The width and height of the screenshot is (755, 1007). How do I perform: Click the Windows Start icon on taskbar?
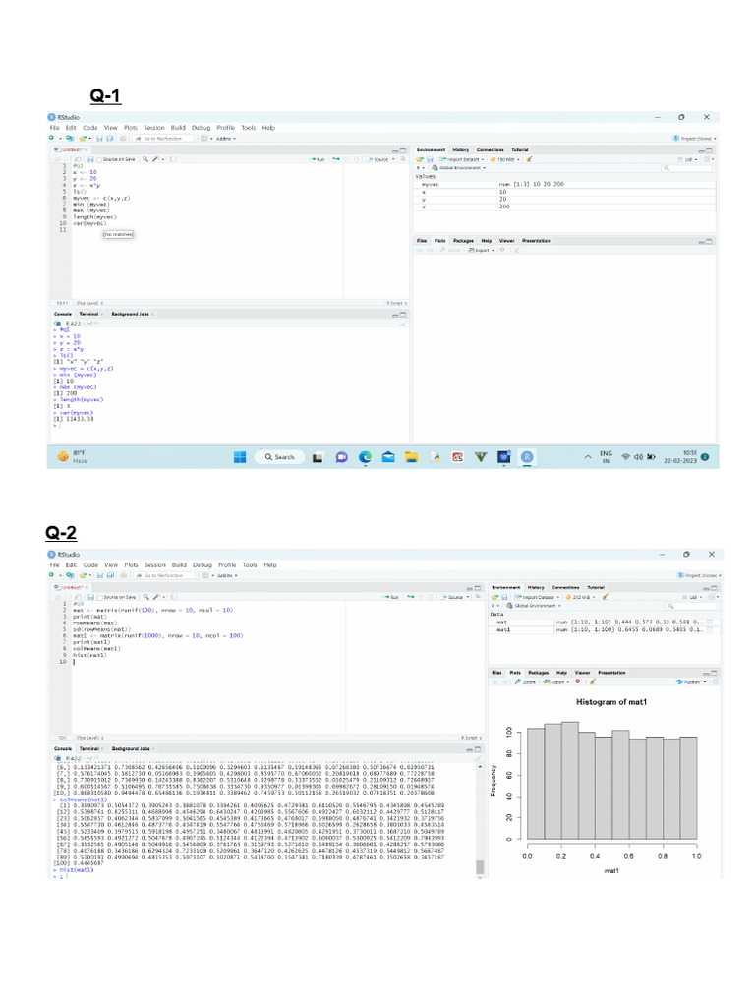[x=239, y=457]
